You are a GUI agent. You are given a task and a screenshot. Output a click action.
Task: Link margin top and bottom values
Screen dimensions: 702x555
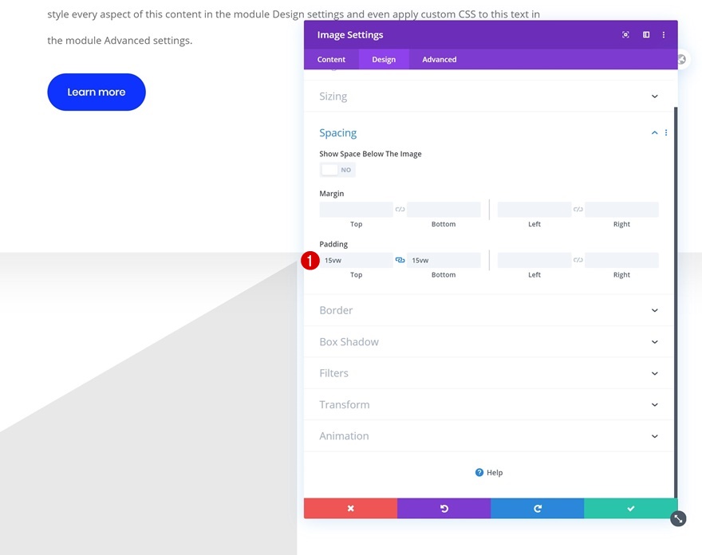pyautogui.click(x=400, y=210)
